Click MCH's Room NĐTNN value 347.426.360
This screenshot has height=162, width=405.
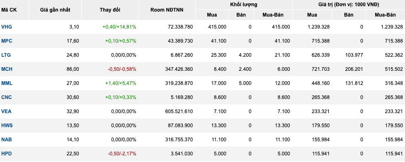click(179, 69)
